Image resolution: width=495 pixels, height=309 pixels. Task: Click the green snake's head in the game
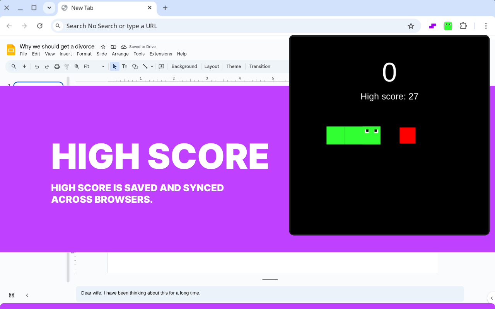(x=371, y=136)
